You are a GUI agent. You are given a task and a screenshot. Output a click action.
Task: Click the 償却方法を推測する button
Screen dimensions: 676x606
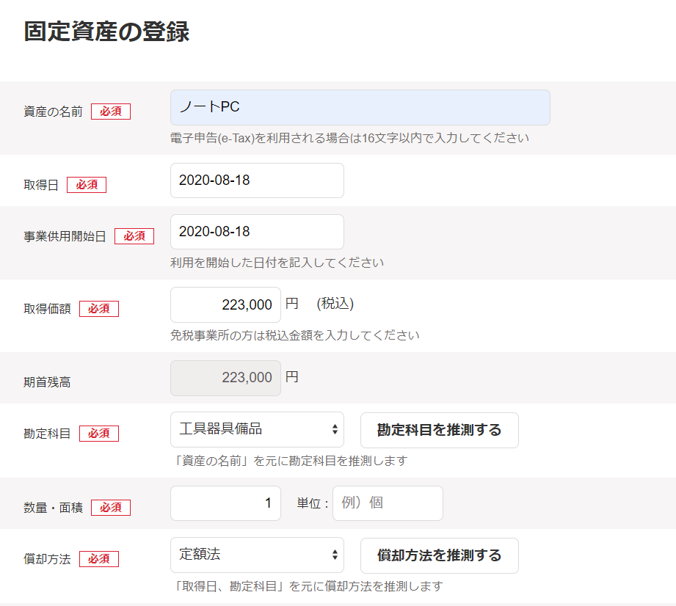pyautogui.click(x=440, y=555)
